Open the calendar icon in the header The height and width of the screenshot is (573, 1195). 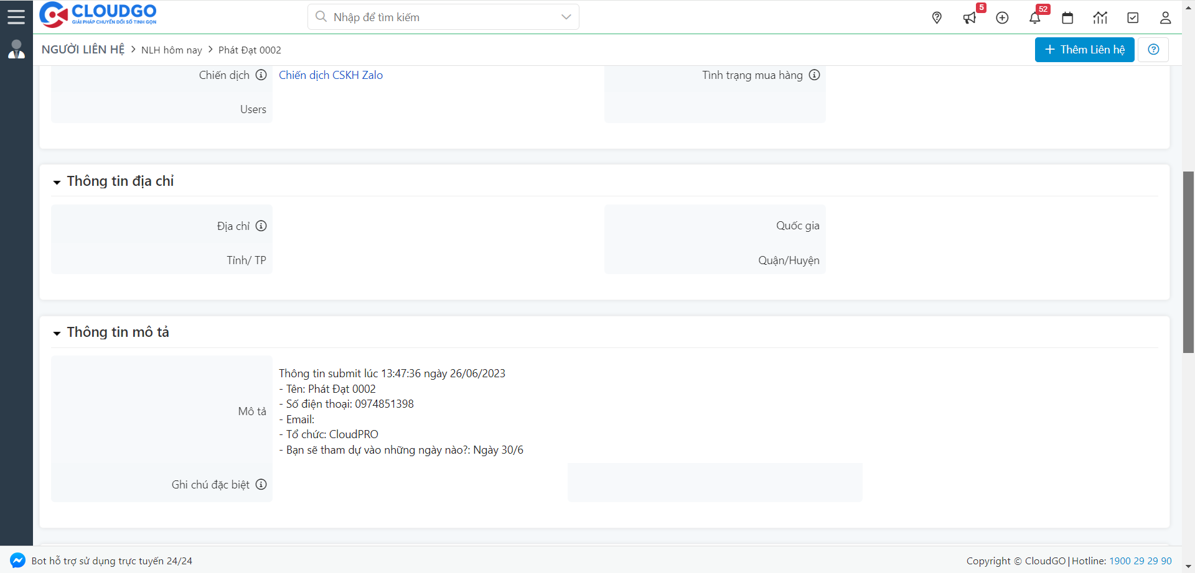tap(1067, 19)
